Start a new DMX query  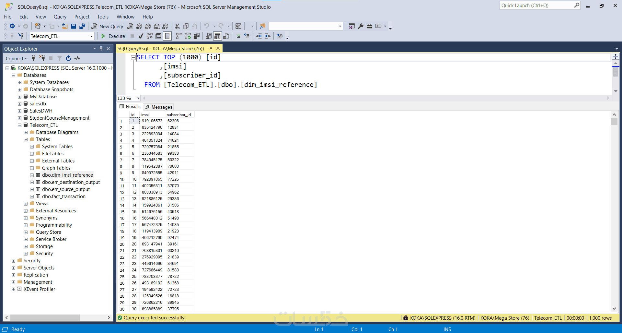click(148, 26)
